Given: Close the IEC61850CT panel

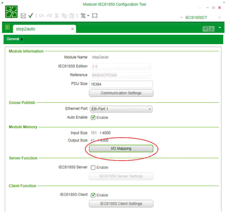Looking at the screenshot, I should tap(219, 18).
